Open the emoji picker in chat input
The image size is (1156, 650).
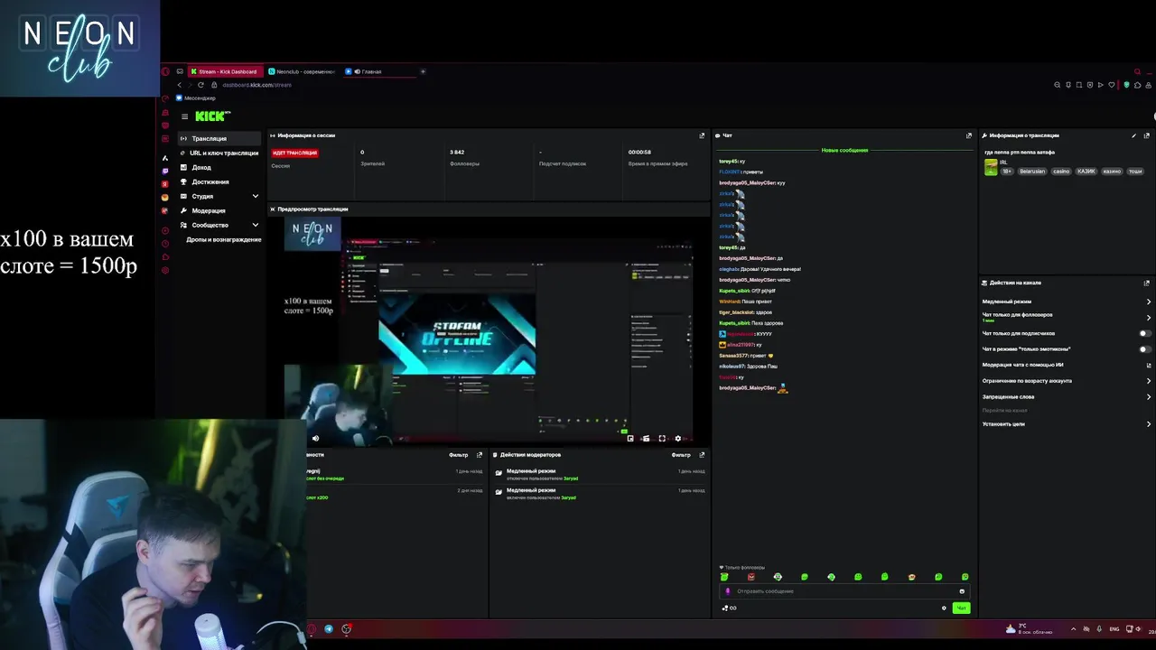tap(962, 591)
